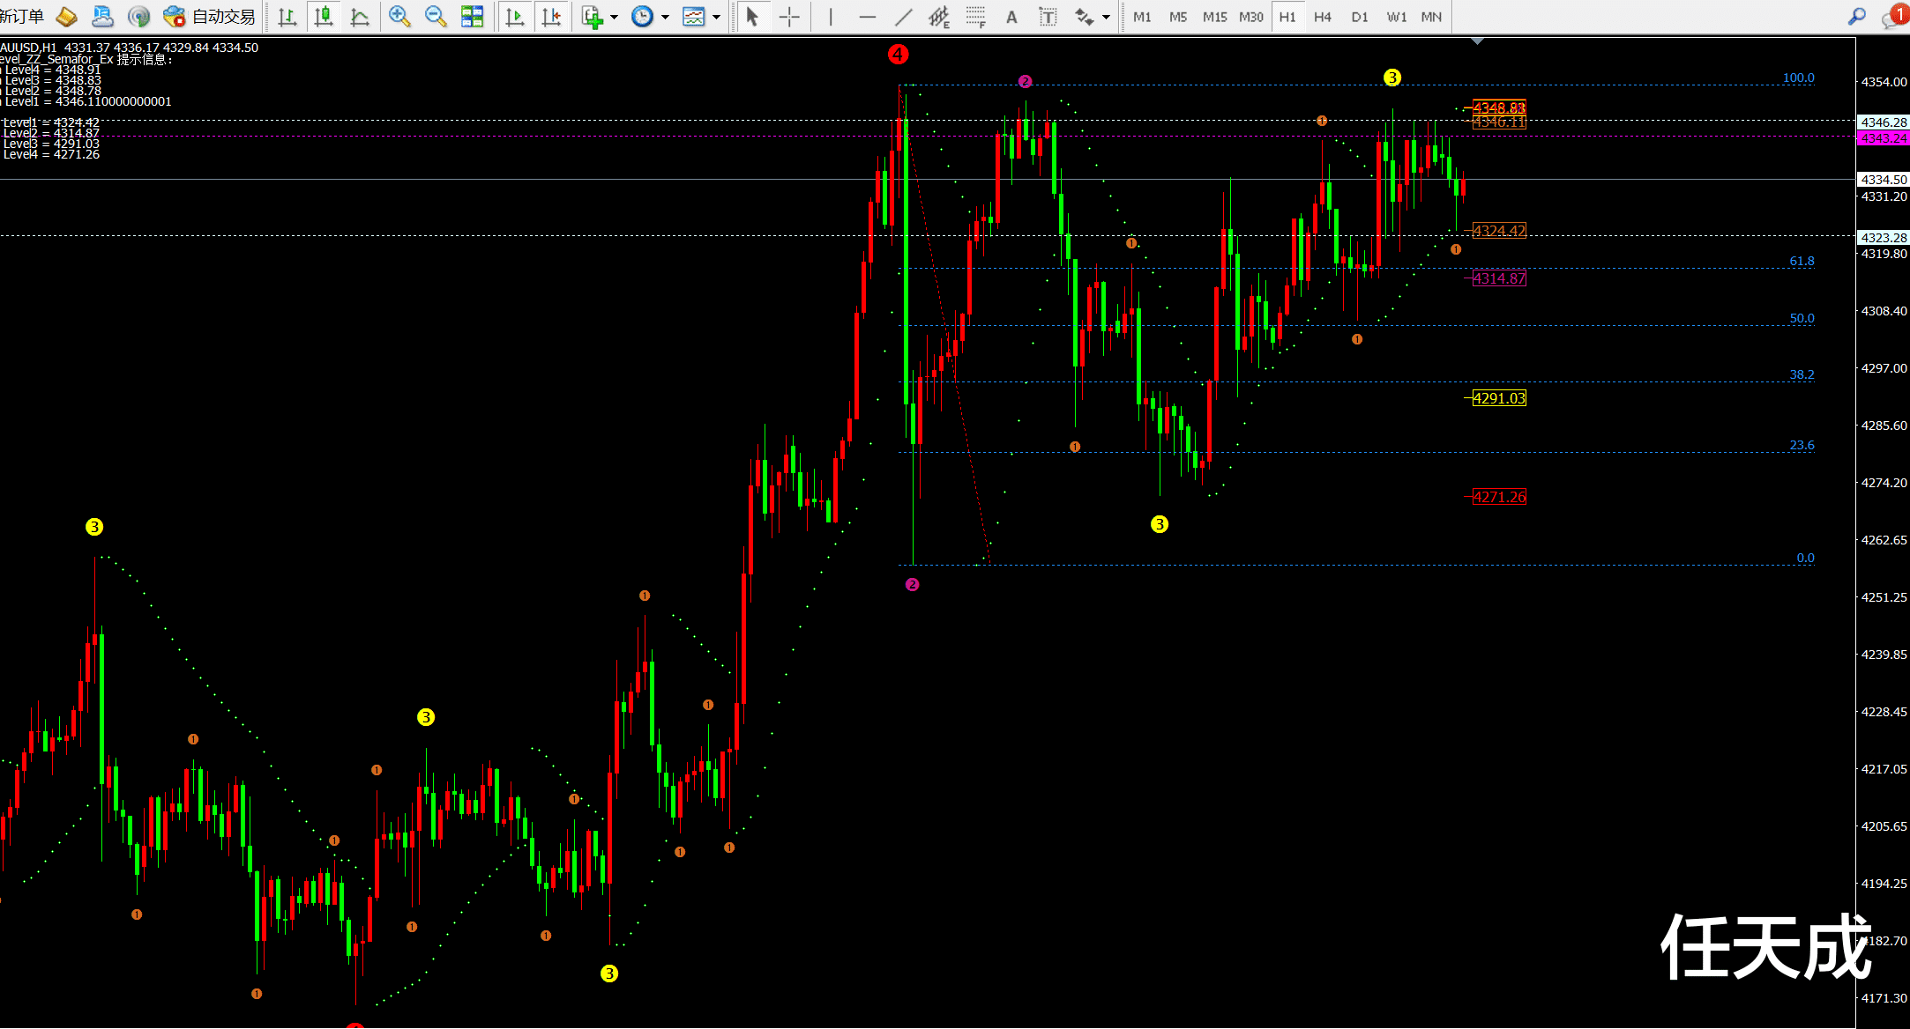Click the magenta 4343.24 price label
Viewport: 1910px width, 1029px height.
coord(1883,138)
